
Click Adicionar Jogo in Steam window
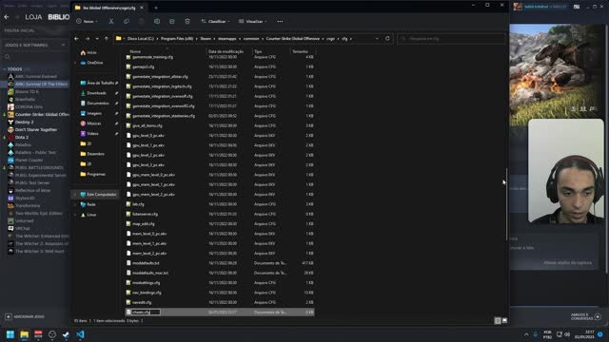pos(26,316)
